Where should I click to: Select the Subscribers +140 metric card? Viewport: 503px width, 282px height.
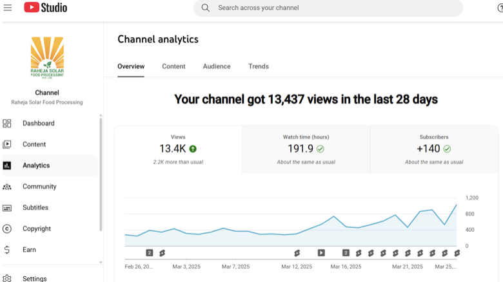point(434,149)
